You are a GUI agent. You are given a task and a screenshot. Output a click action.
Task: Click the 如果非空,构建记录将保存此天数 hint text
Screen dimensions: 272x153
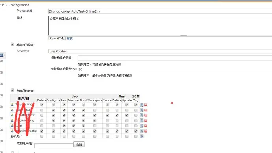pyautogui.click(x=99, y=65)
